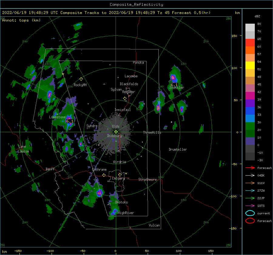Click the Ponoka city label

click(138, 62)
